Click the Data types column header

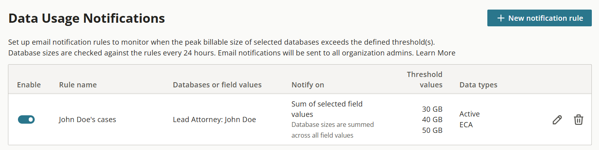478,85
